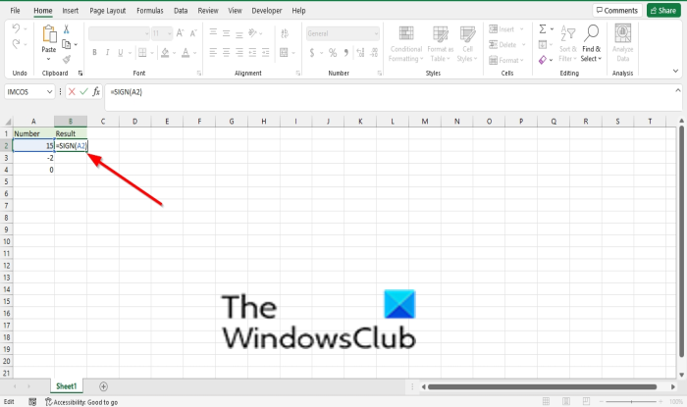This screenshot has height=407, width=687.
Task: Switch to the Page Layout tab
Action: (x=107, y=11)
